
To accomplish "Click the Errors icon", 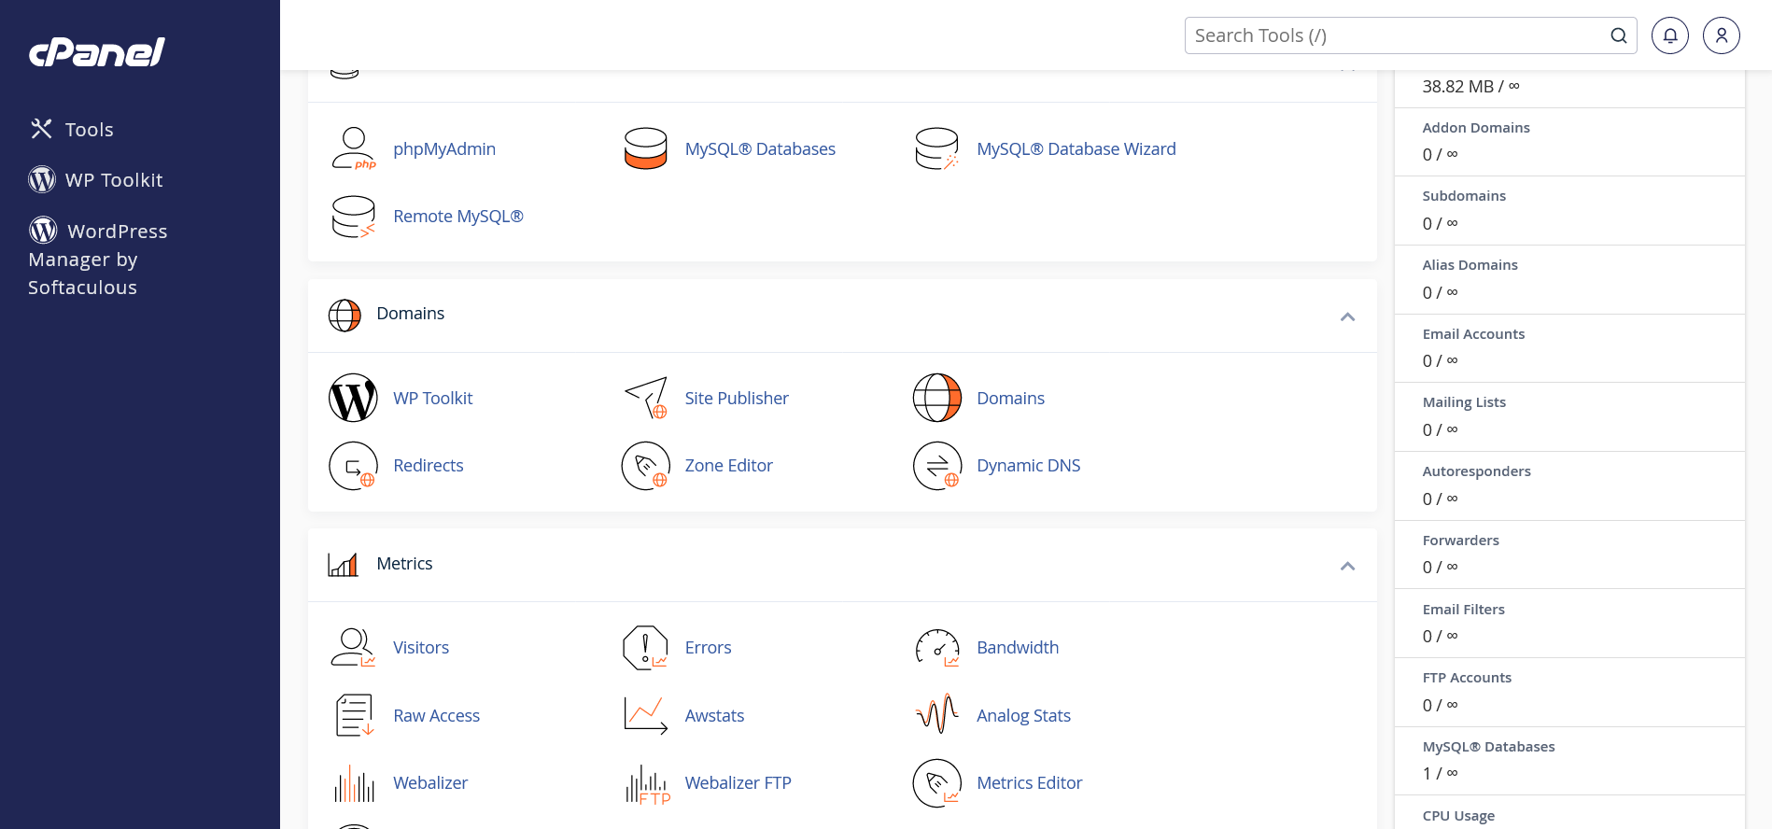I will point(646,648).
